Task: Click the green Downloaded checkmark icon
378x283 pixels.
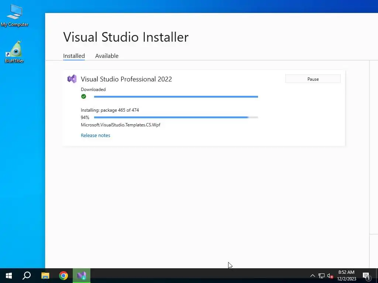Action: (84, 97)
